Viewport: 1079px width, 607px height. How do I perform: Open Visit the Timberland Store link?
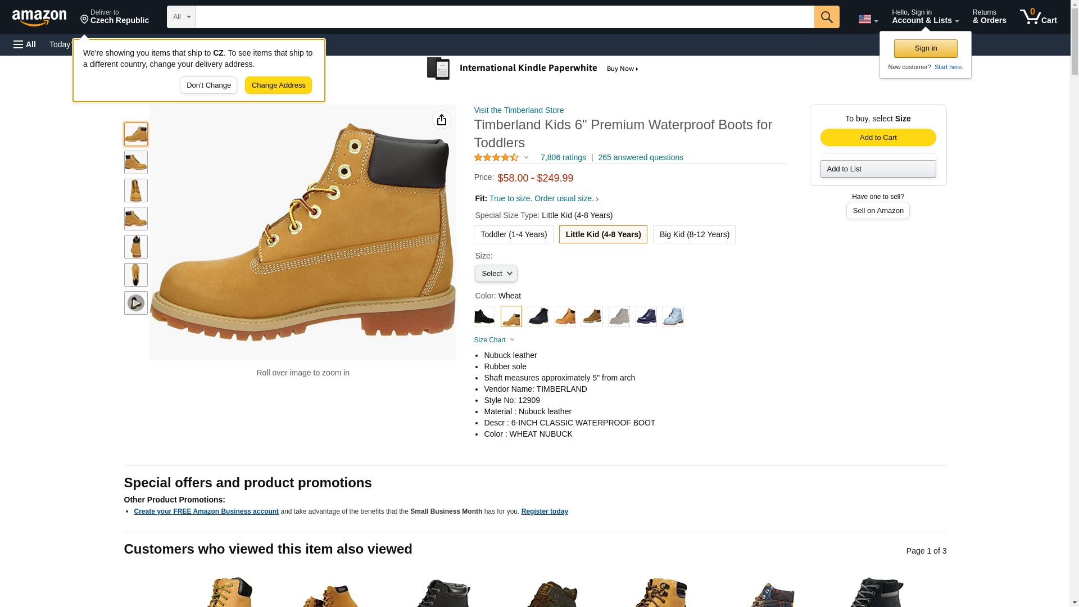click(519, 110)
